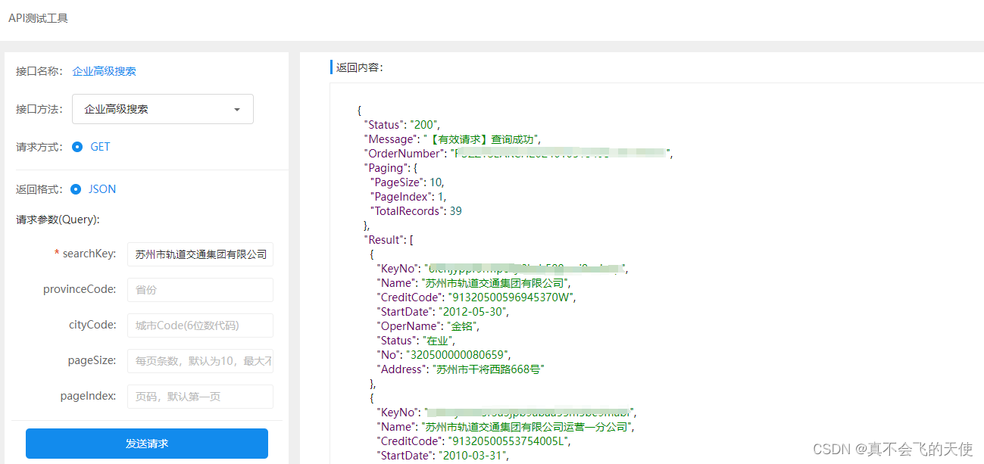Focus the provinceCode input field
The width and height of the screenshot is (984, 464).
(x=200, y=290)
